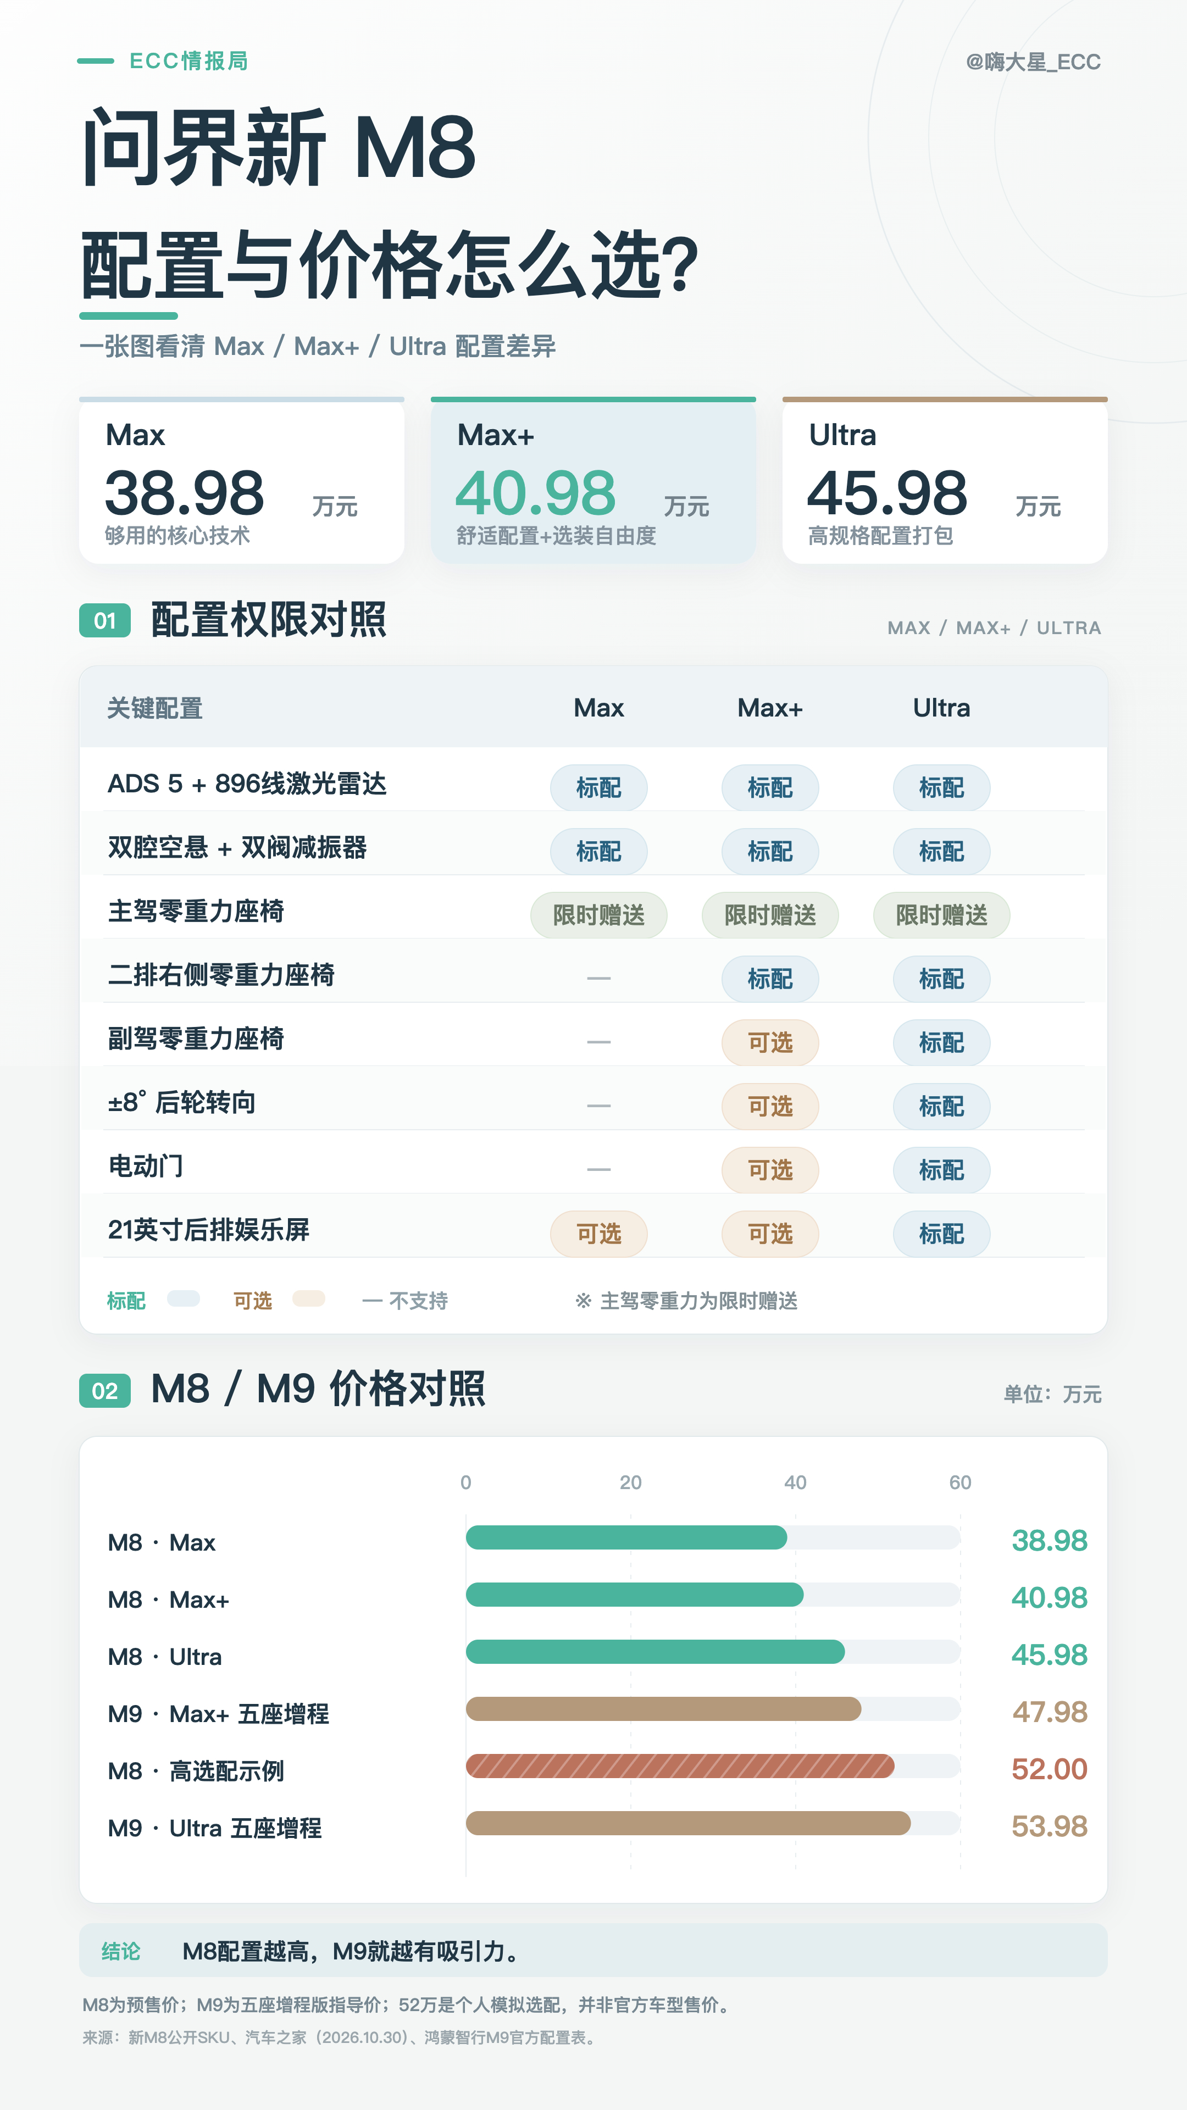Click the Max+ 标配 pill for 二排右侧零重力座椅
Image resolution: width=1187 pixels, height=2110 pixels.
(770, 979)
